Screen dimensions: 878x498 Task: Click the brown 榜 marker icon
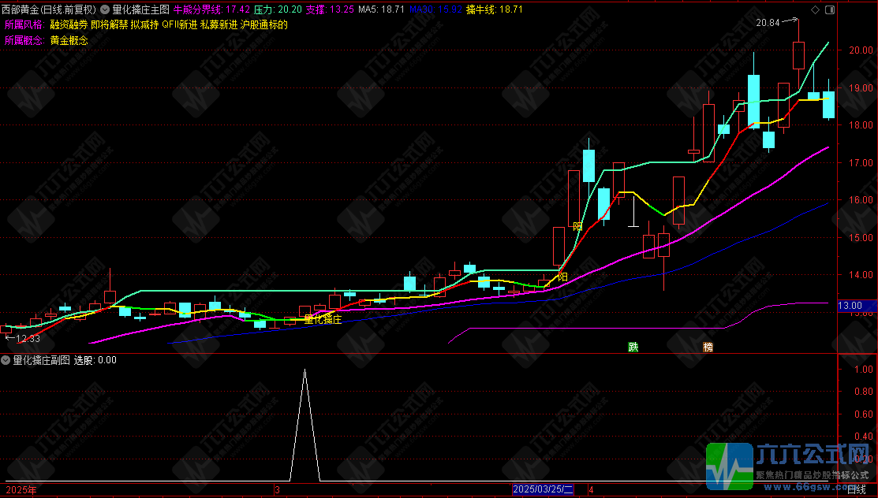coord(708,347)
